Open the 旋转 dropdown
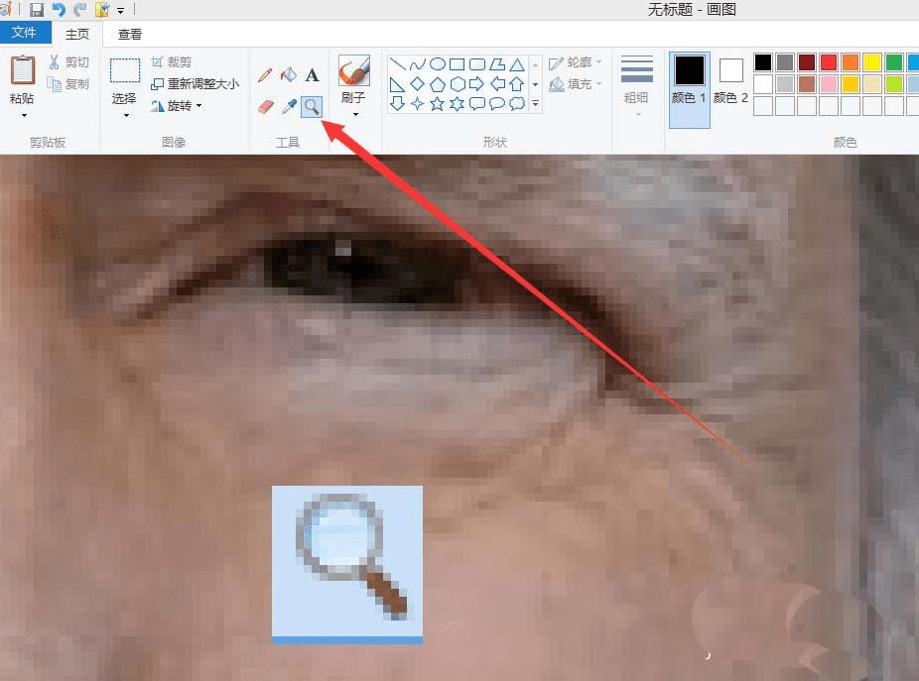This screenshot has width=919, height=681. click(176, 106)
